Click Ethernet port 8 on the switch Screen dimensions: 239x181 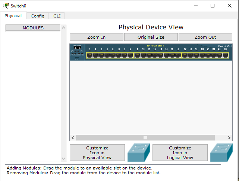click(x=130, y=55)
